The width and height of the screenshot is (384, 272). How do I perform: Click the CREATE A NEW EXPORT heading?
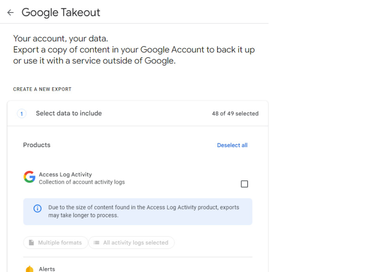[42, 89]
